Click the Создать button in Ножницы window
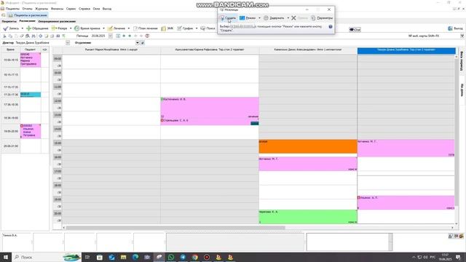Screen dimensions: 466x262 tap(228, 18)
